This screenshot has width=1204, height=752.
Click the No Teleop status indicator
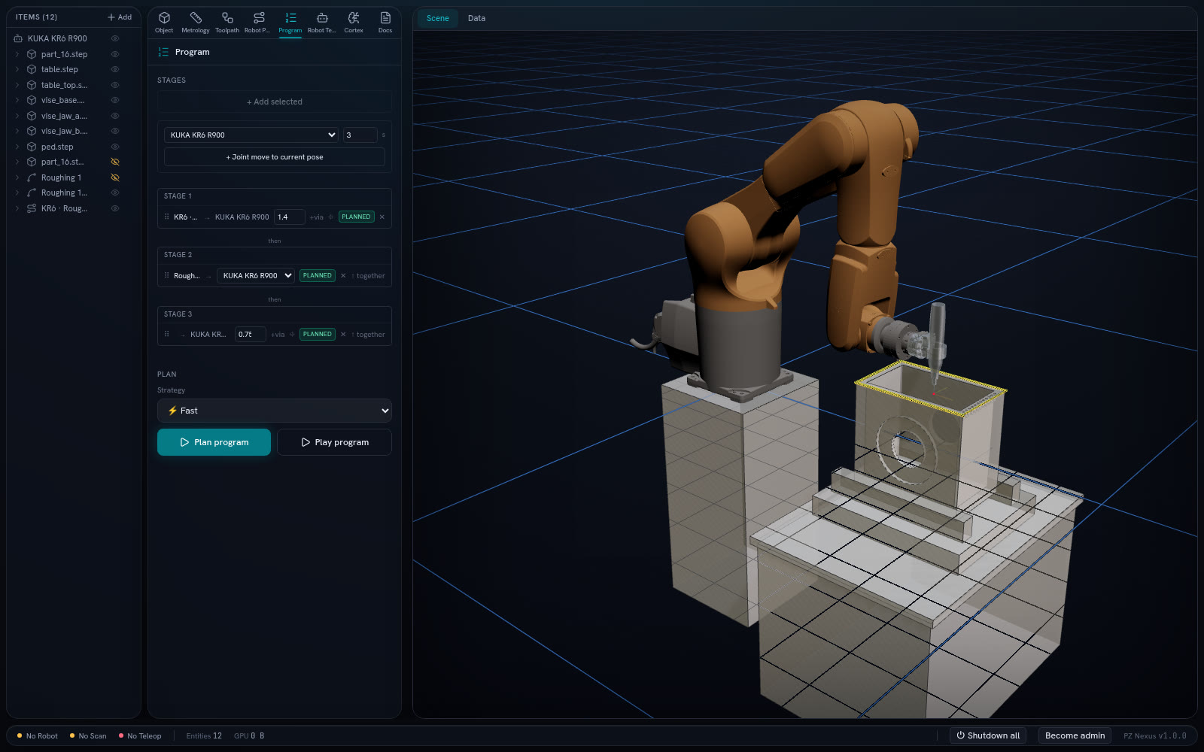click(140, 735)
